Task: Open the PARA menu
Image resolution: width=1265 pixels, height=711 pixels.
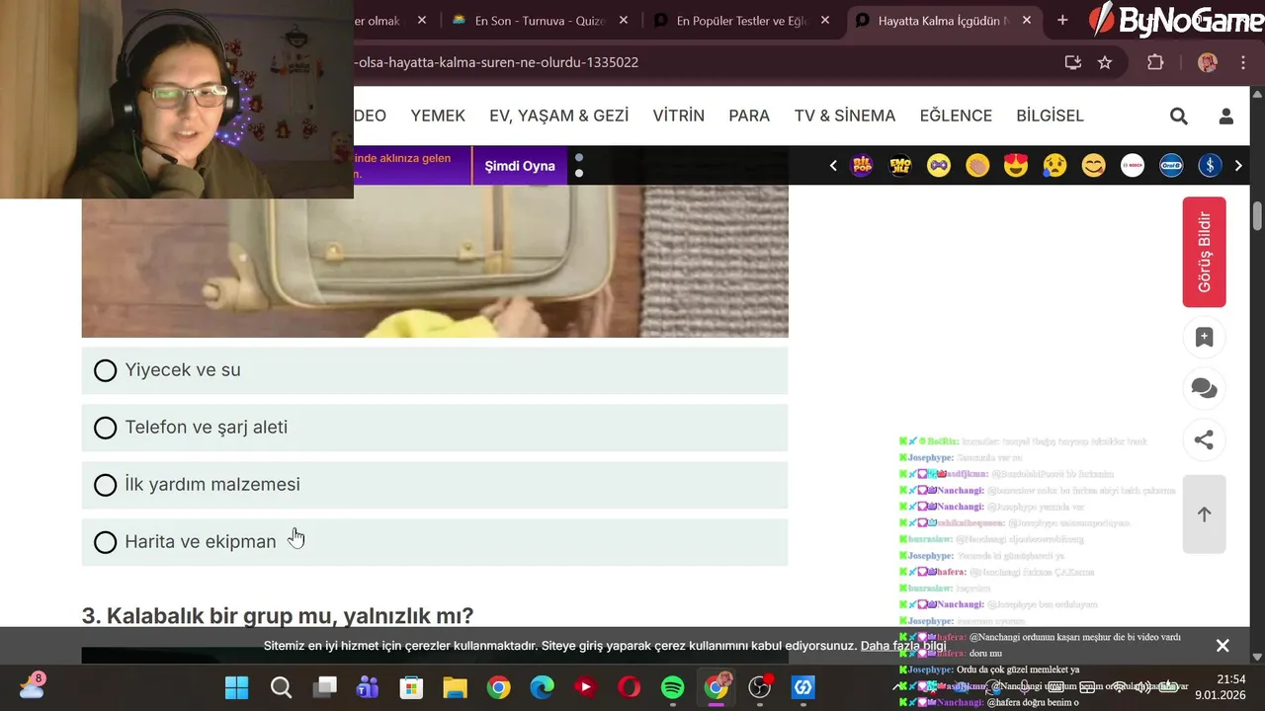Action: point(749,116)
